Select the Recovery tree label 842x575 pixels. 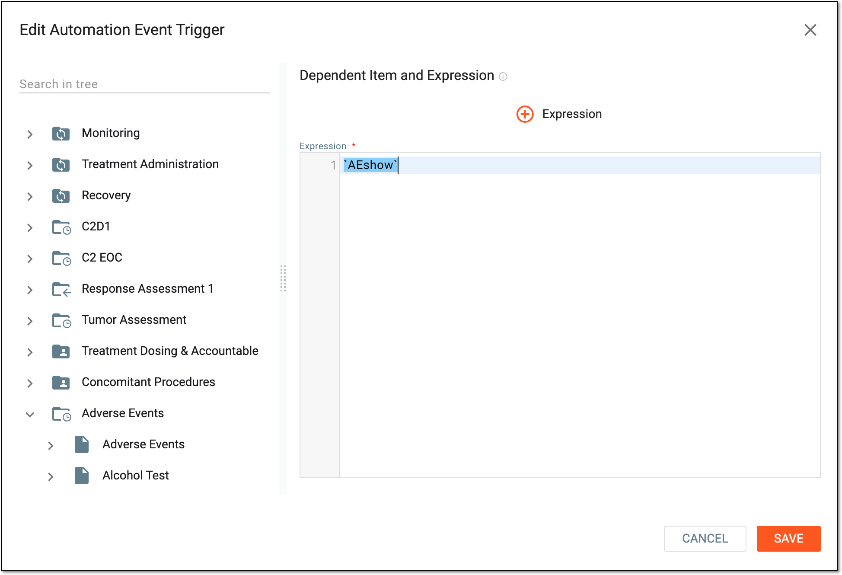(106, 195)
